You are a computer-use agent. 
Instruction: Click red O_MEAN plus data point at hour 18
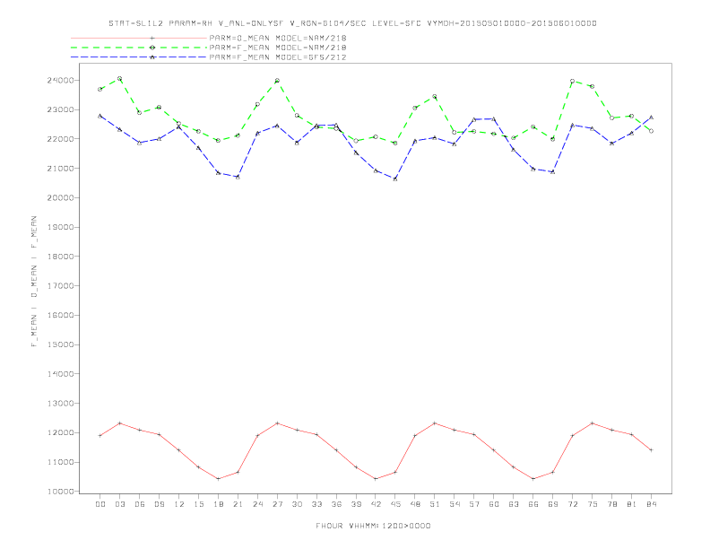click(218, 479)
